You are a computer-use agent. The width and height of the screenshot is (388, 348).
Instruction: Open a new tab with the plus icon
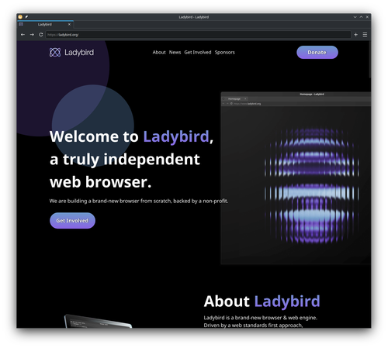click(x=356, y=35)
